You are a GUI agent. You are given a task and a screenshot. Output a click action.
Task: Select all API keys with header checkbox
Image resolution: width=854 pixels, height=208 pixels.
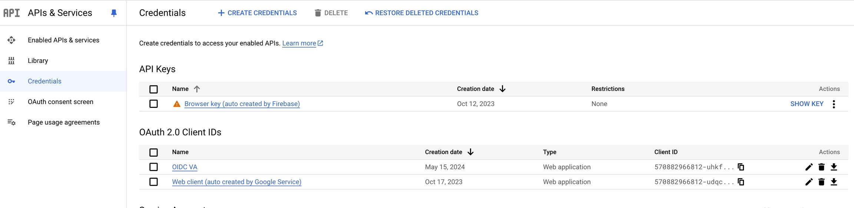153,89
